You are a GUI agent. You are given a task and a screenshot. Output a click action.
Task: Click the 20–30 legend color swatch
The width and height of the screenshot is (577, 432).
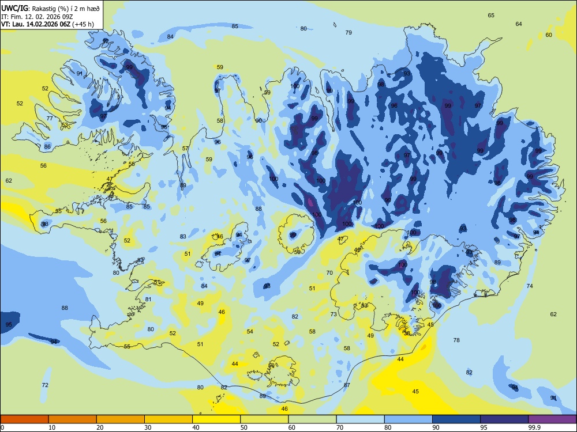click(121, 419)
